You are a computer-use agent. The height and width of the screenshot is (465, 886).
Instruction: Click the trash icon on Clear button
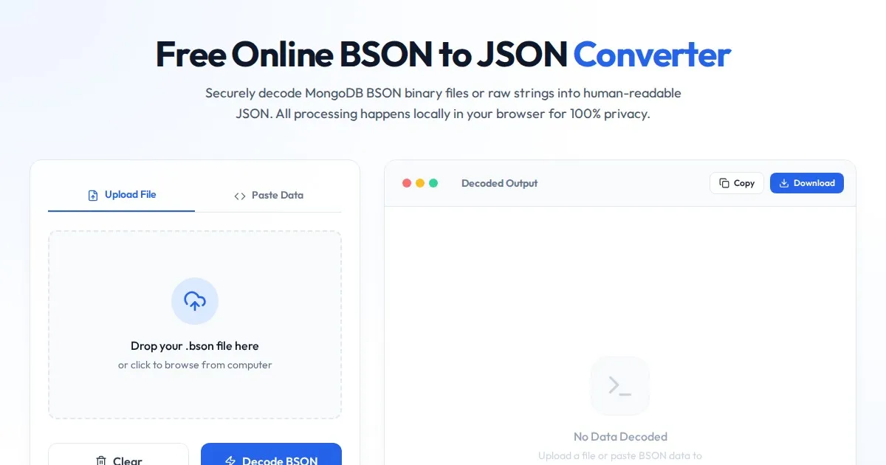[x=101, y=461]
